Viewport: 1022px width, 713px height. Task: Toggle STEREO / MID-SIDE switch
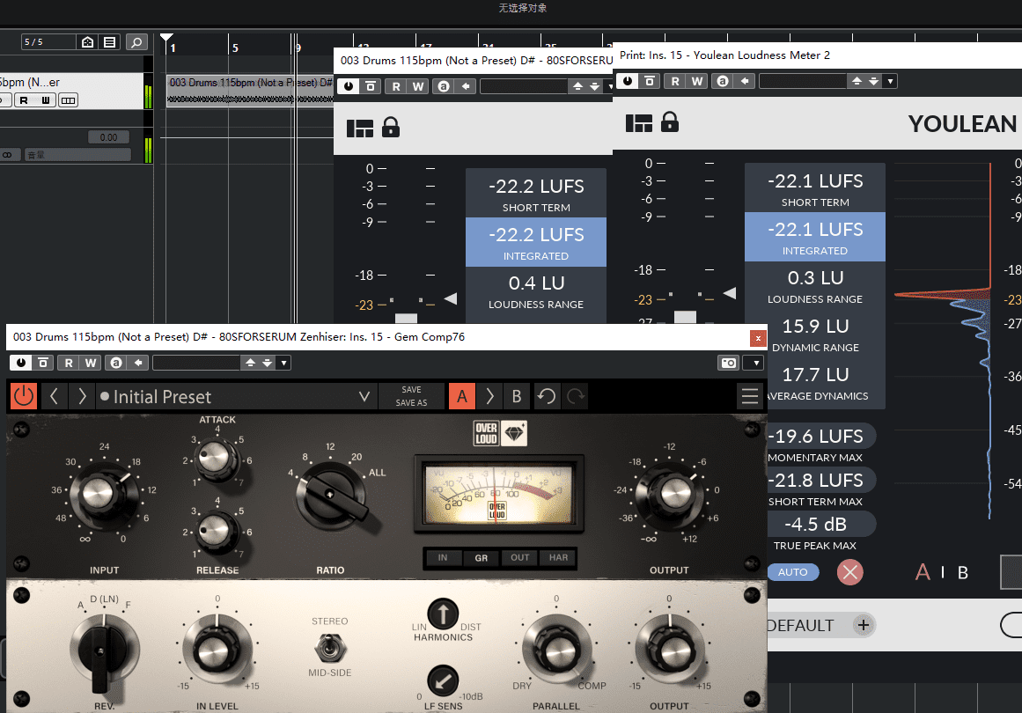(330, 648)
